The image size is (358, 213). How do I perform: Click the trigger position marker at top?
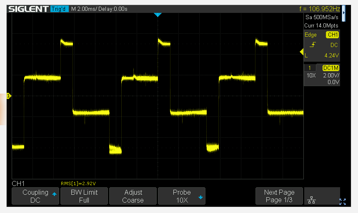click(x=157, y=15)
